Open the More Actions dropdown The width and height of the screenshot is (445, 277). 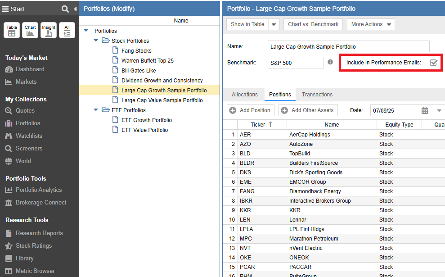(371, 24)
